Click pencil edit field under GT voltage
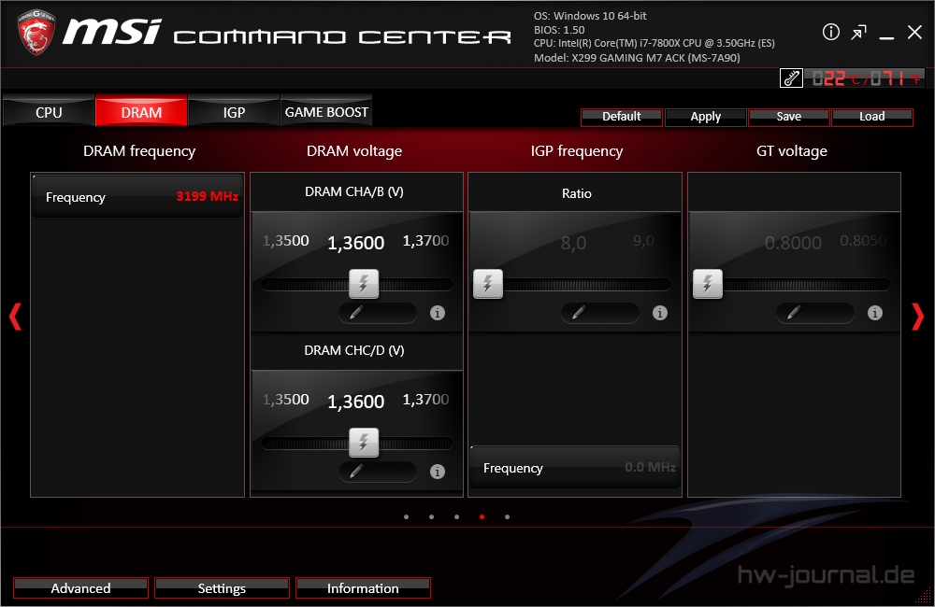Viewport: 935px width, 607px height. point(815,313)
